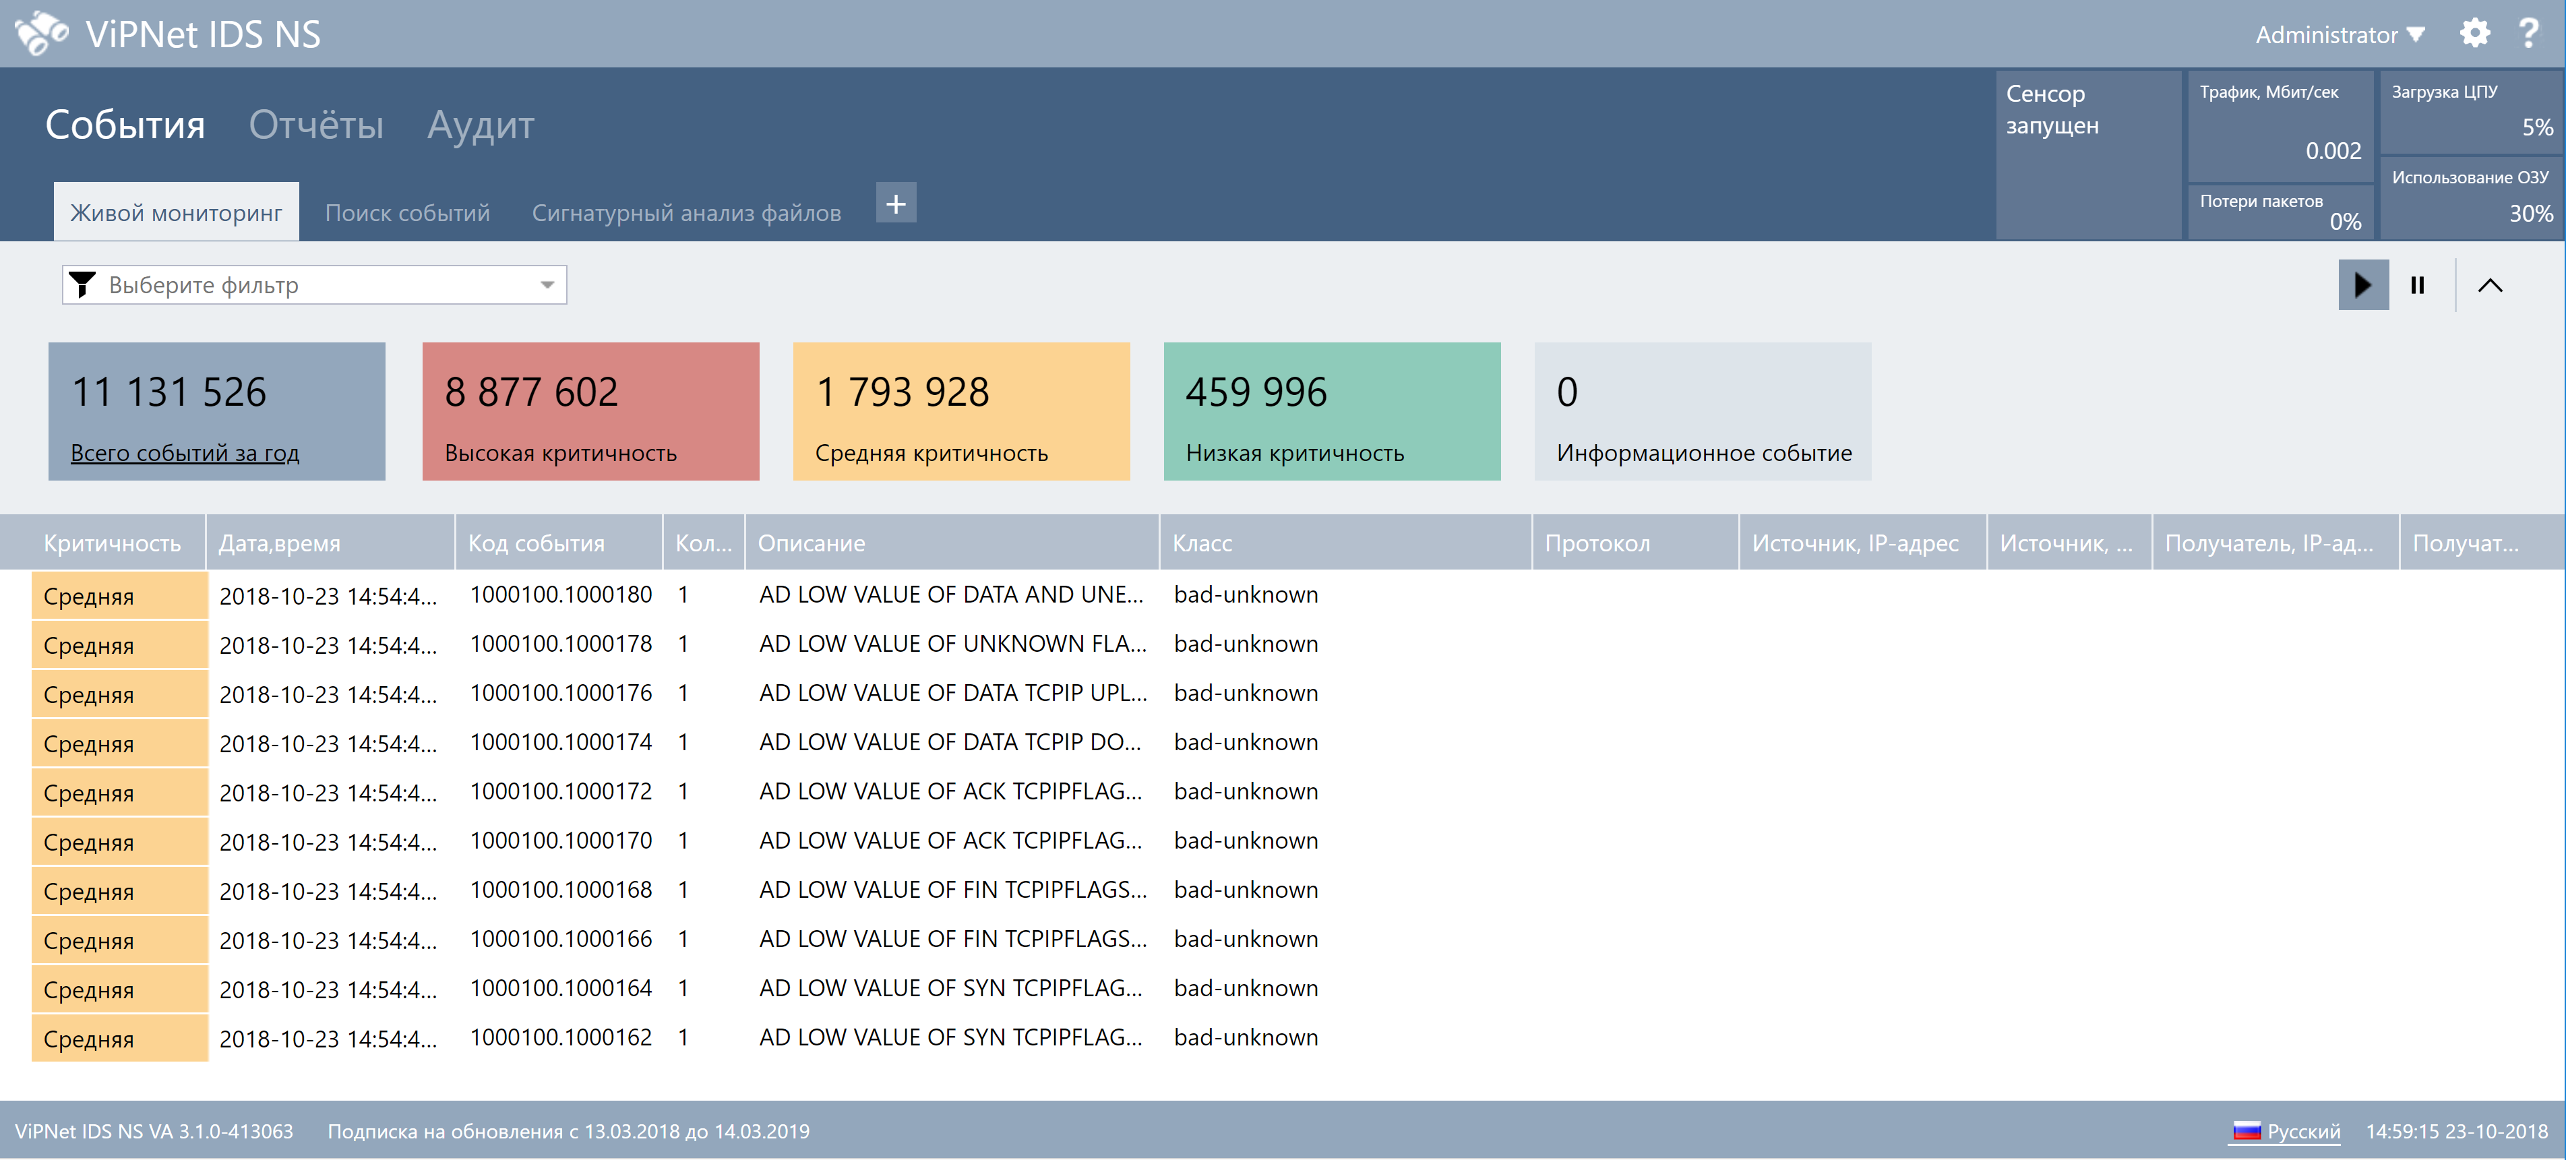This screenshot has height=1160, width=2566.
Task: Open Сигнатурный анализ файлов tab
Action: [685, 213]
